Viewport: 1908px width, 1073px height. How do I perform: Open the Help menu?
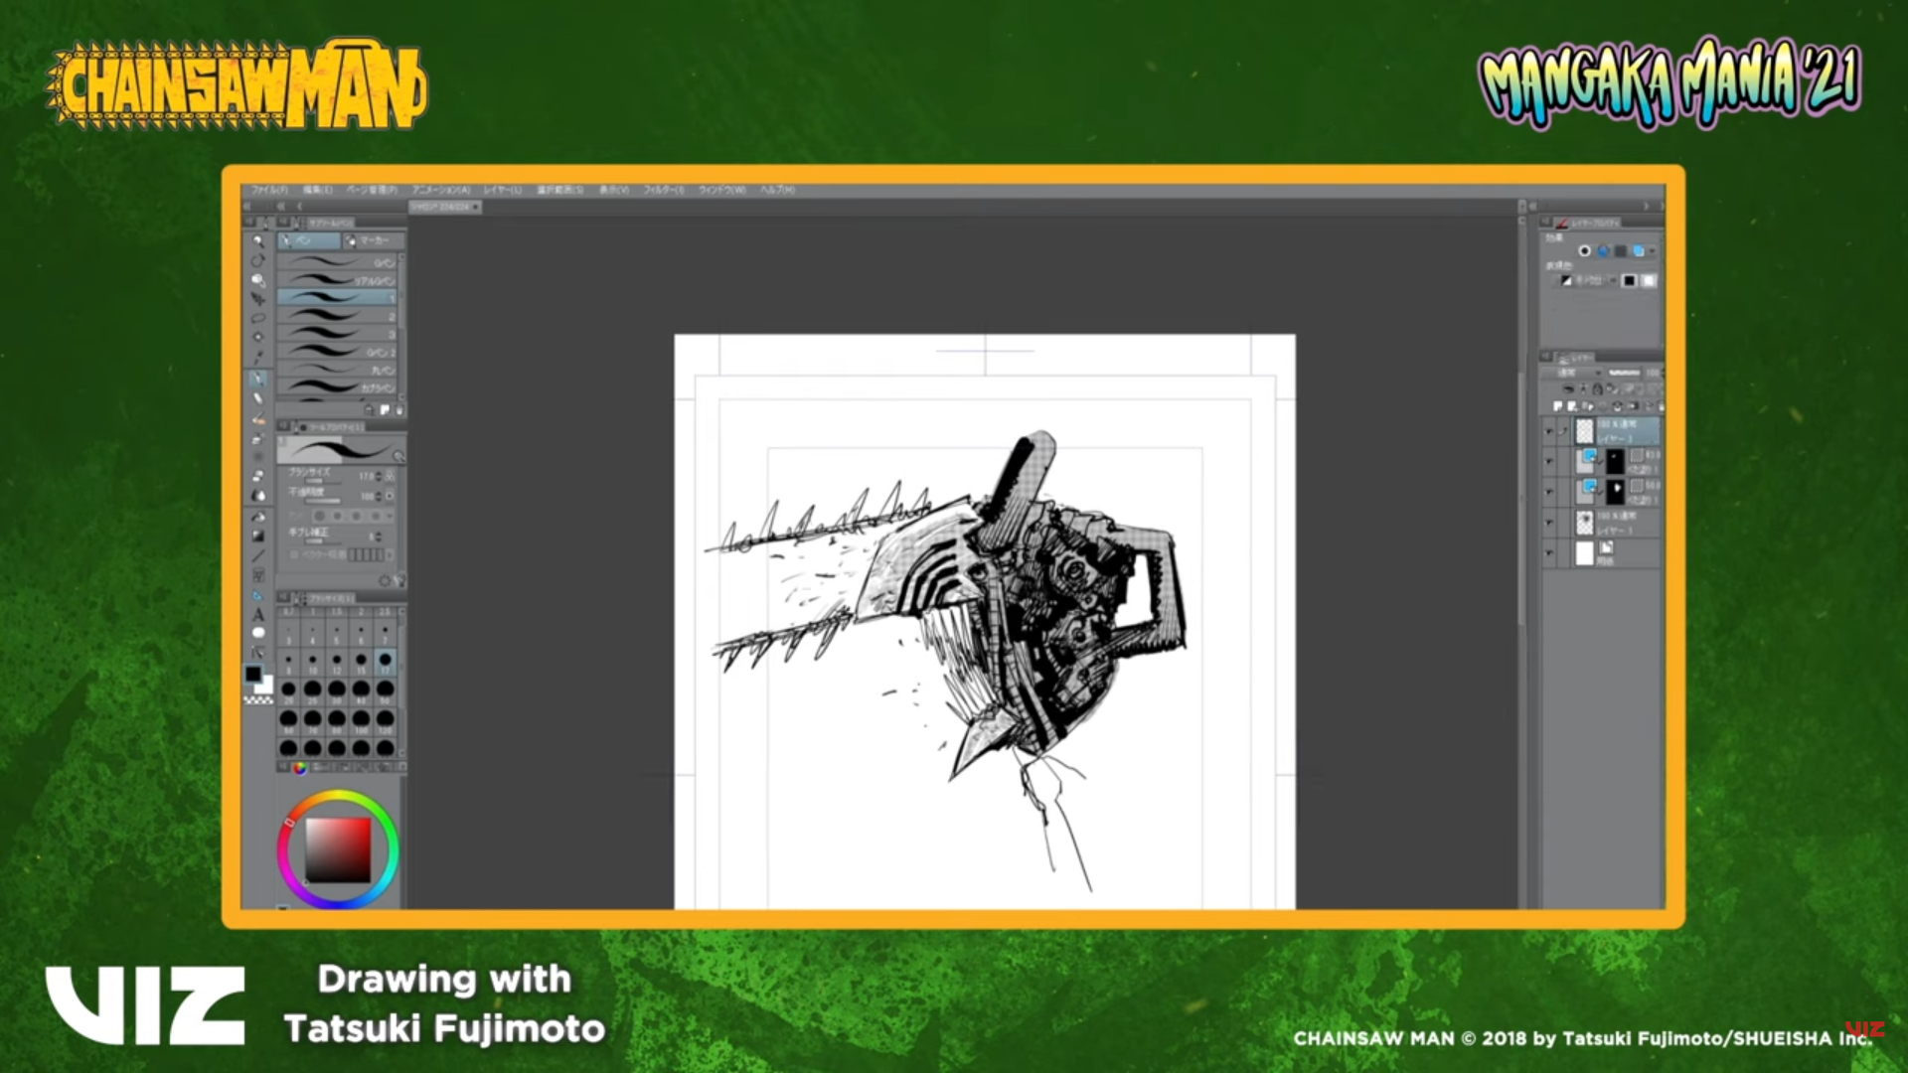coord(777,189)
